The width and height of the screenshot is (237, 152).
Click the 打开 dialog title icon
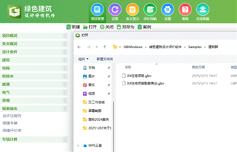point(78,35)
